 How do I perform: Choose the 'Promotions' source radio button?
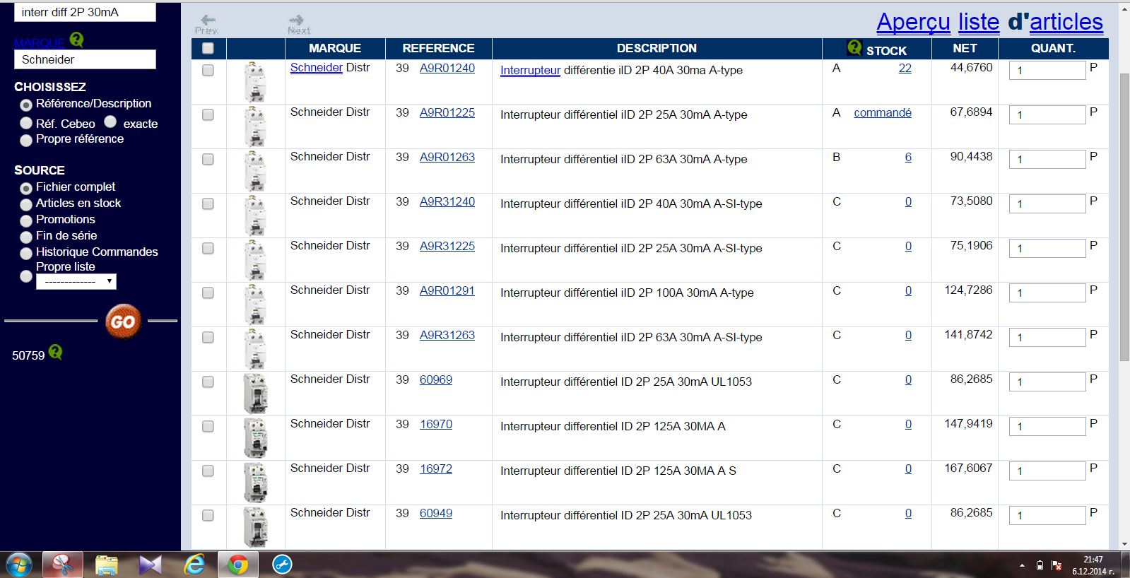pyautogui.click(x=26, y=220)
